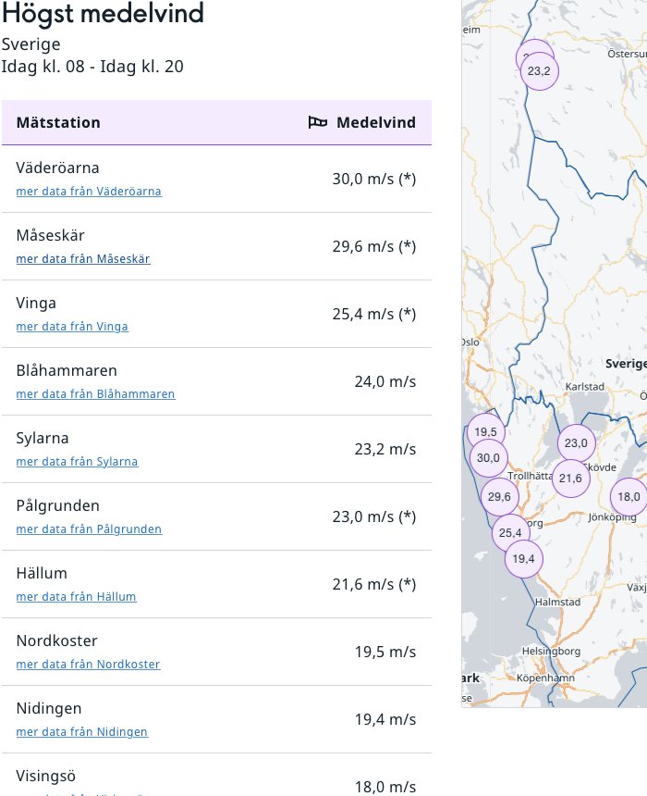The height and width of the screenshot is (796, 647).
Task: Select the 18,0 marker near Jönköping
Action: pos(629,496)
